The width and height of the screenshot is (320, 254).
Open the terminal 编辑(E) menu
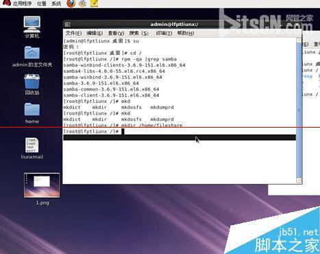pos(95,33)
